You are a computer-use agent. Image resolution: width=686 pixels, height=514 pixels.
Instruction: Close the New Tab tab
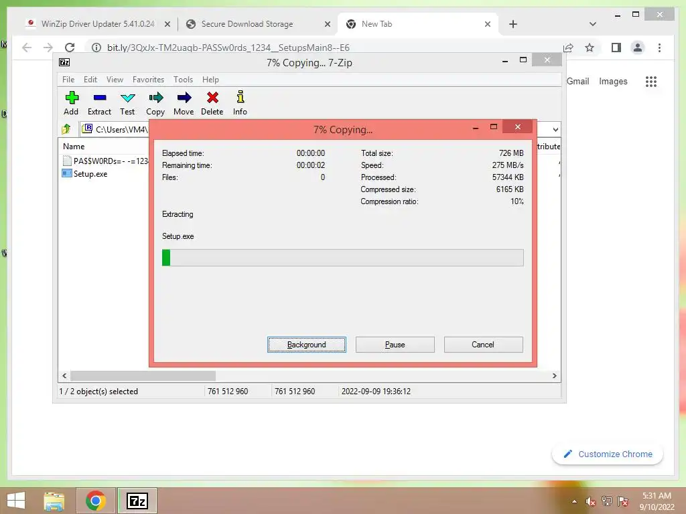pyautogui.click(x=488, y=24)
